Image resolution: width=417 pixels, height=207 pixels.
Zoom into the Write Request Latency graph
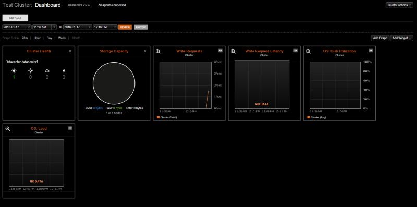(x=233, y=51)
